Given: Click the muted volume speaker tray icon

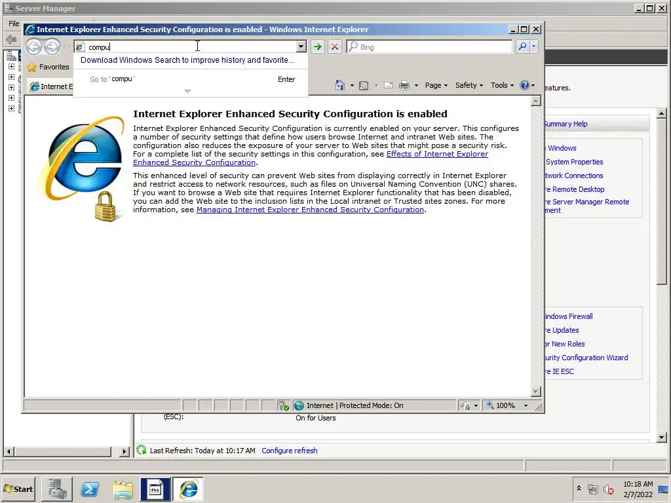Looking at the screenshot, I should click(x=608, y=489).
